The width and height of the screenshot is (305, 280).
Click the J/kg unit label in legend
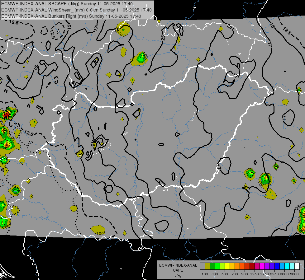point(178,275)
